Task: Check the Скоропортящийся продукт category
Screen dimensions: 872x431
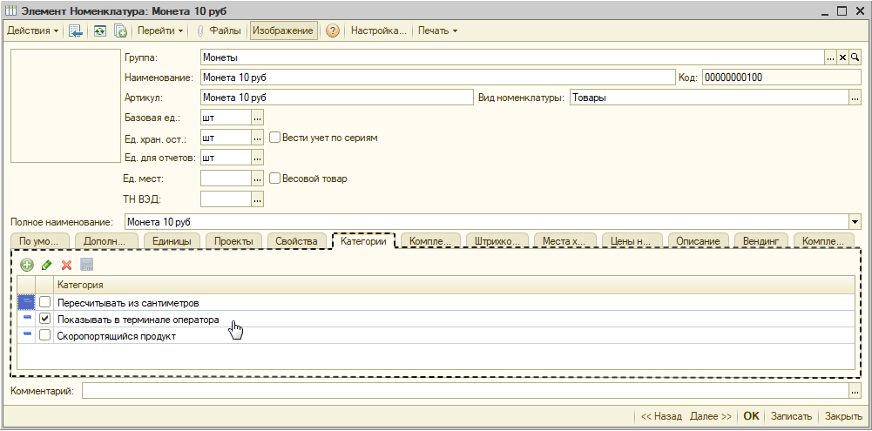Action: click(x=45, y=335)
